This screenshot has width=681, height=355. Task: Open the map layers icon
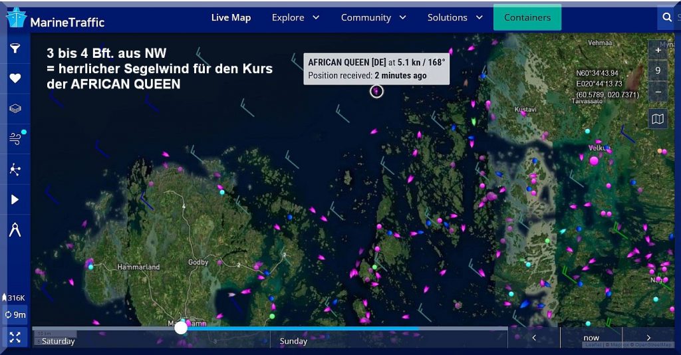pos(15,108)
